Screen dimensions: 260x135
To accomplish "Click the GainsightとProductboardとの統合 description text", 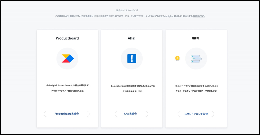I will (x=68, y=88).
